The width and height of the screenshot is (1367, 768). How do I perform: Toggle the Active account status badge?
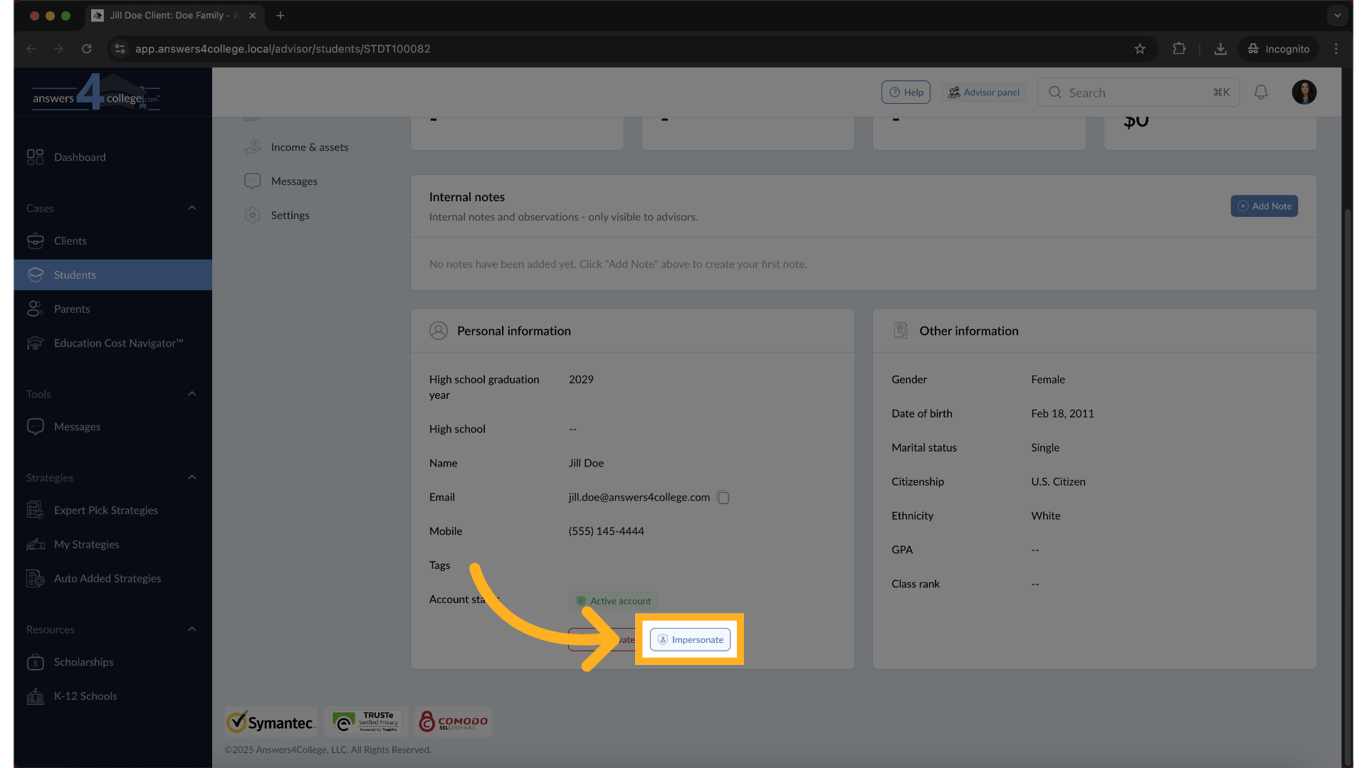pyautogui.click(x=613, y=600)
